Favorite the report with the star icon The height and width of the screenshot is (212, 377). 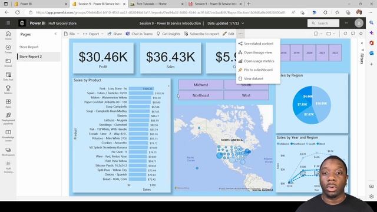[361, 34]
